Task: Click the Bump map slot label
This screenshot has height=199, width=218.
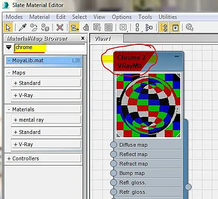Action: [132, 173]
